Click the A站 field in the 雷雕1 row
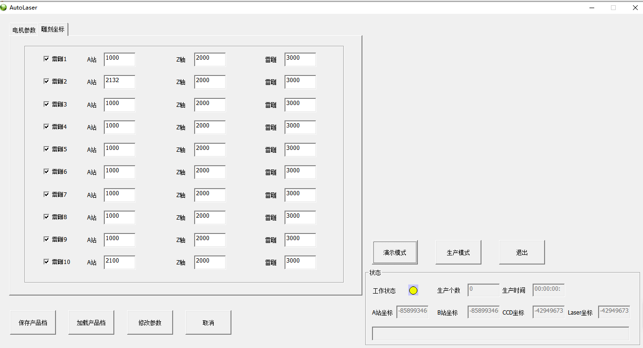 [120, 60]
